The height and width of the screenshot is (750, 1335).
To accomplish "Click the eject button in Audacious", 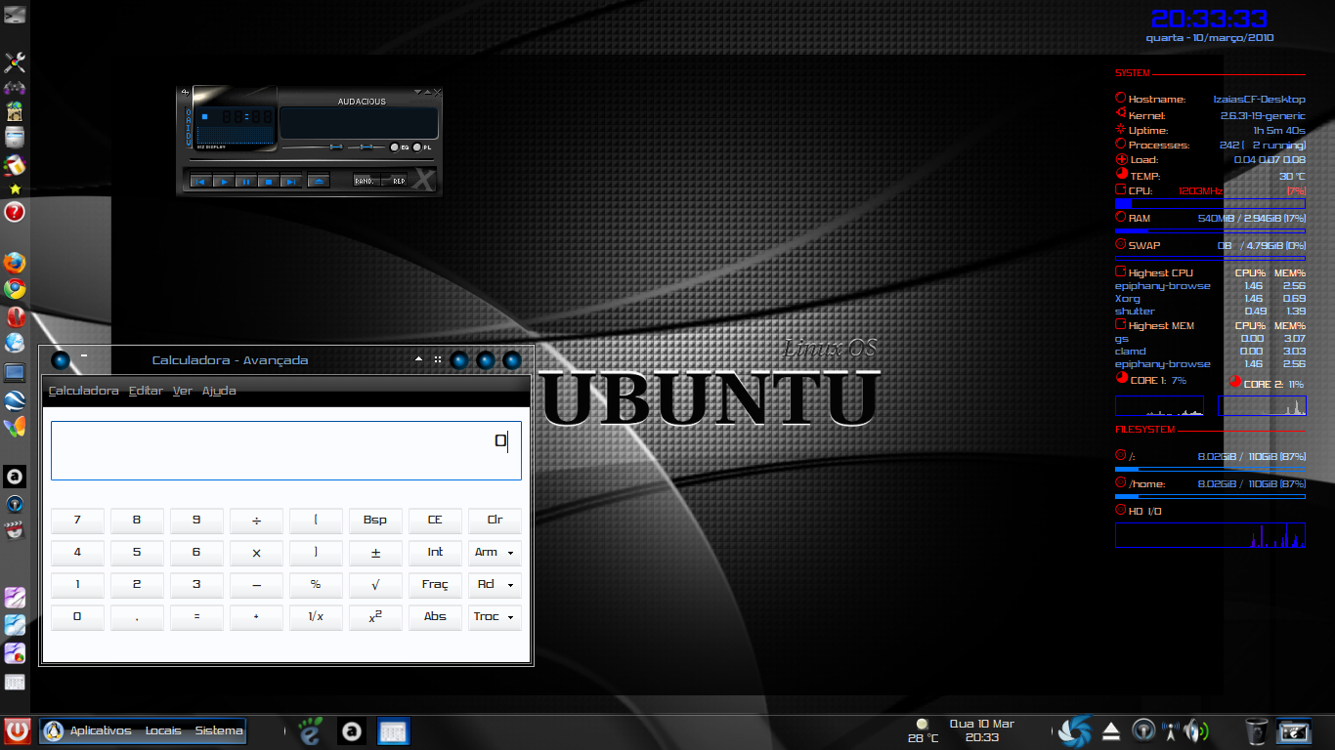I will coord(319,182).
